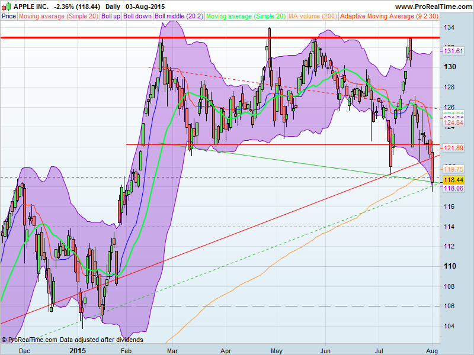Click the Aug label on time axis
474x355 pixels.
coord(432,351)
